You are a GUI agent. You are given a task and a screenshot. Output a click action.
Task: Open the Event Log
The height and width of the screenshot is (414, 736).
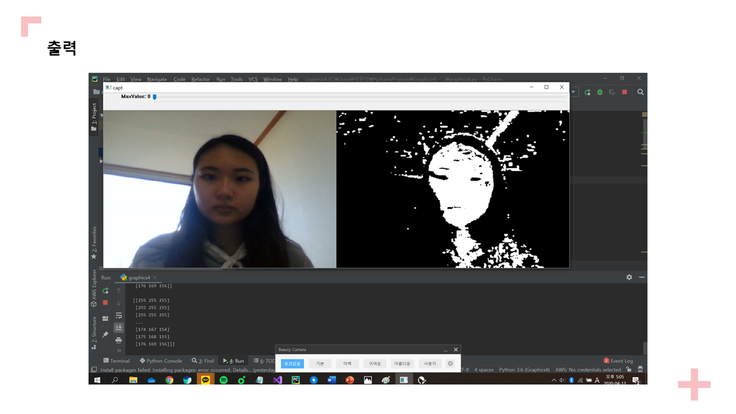click(619, 361)
